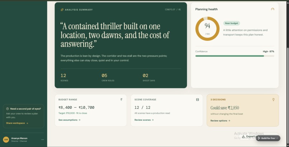Open the three-dot menu next to Ananya Menon

pyautogui.click(x=43, y=139)
